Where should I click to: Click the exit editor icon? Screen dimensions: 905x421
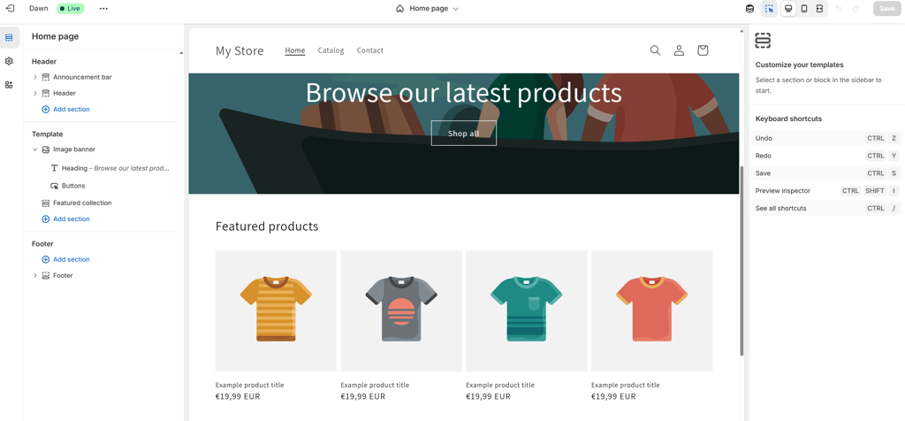coord(9,9)
